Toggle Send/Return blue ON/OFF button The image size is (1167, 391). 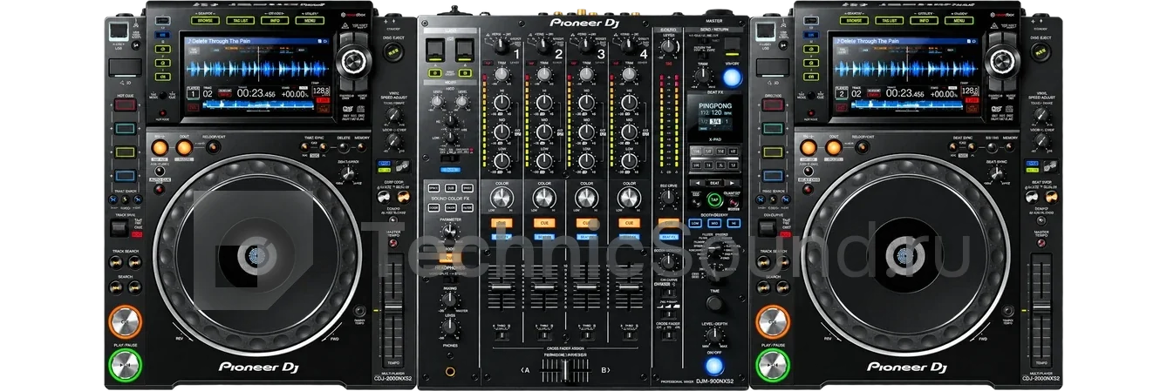coord(731,78)
